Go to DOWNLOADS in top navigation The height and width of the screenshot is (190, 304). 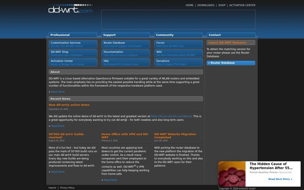[x=206, y=5]
